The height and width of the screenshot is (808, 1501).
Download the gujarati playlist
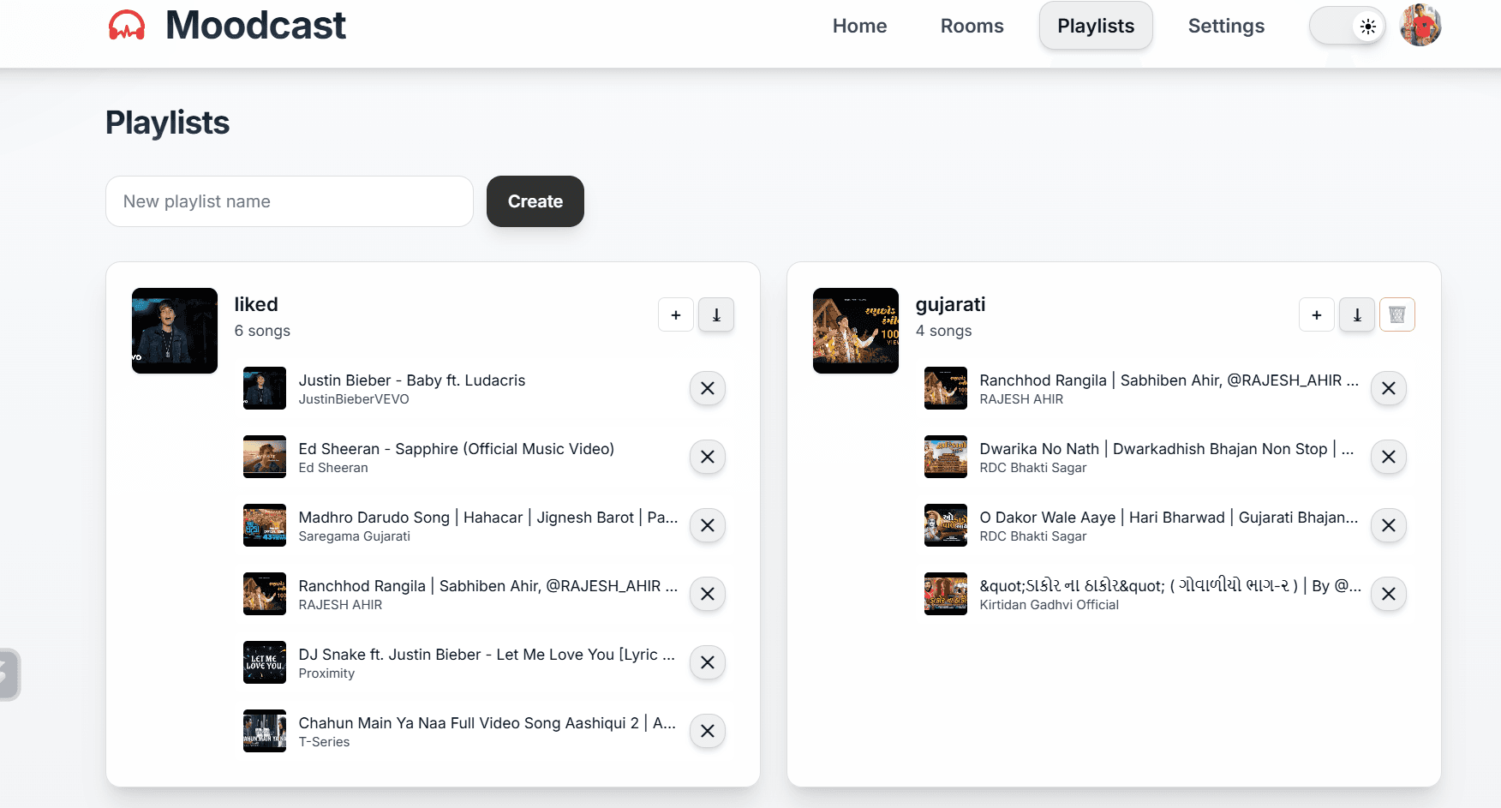pyautogui.click(x=1356, y=314)
